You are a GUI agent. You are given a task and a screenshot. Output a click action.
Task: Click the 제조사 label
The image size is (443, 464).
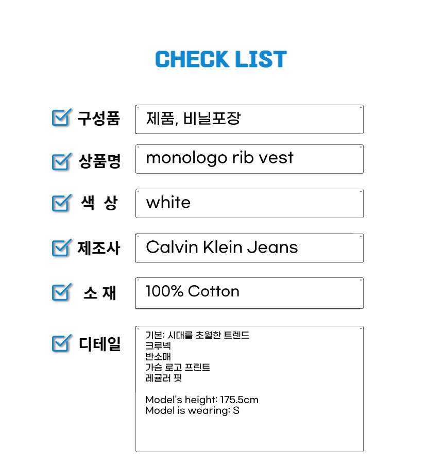coord(99,248)
